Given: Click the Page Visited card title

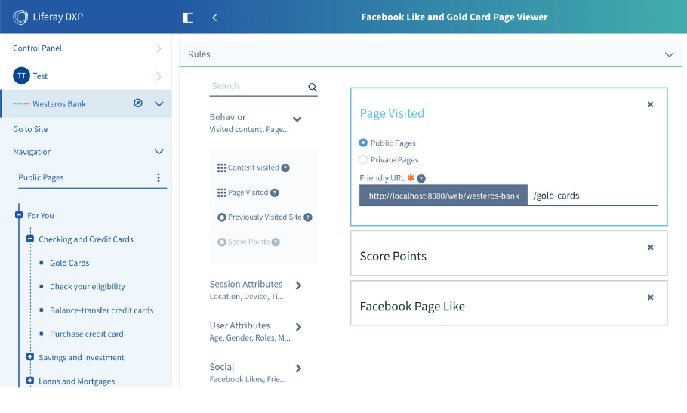Looking at the screenshot, I should coord(392,113).
